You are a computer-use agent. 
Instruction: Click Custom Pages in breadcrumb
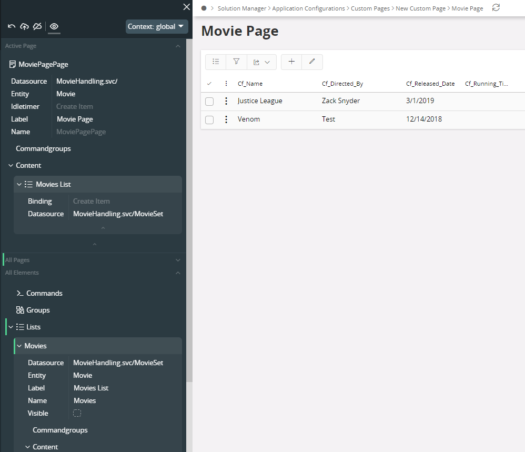[x=370, y=8]
